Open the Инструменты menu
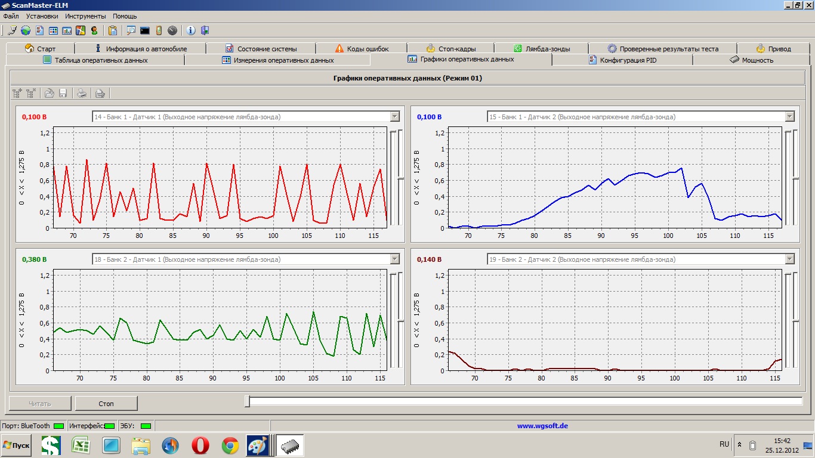The height and width of the screenshot is (458, 815). (x=85, y=16)
